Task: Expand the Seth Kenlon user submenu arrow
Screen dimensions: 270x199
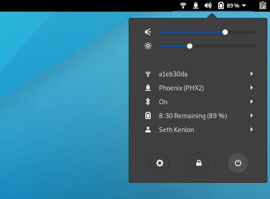Action: (x=252, y=129)
